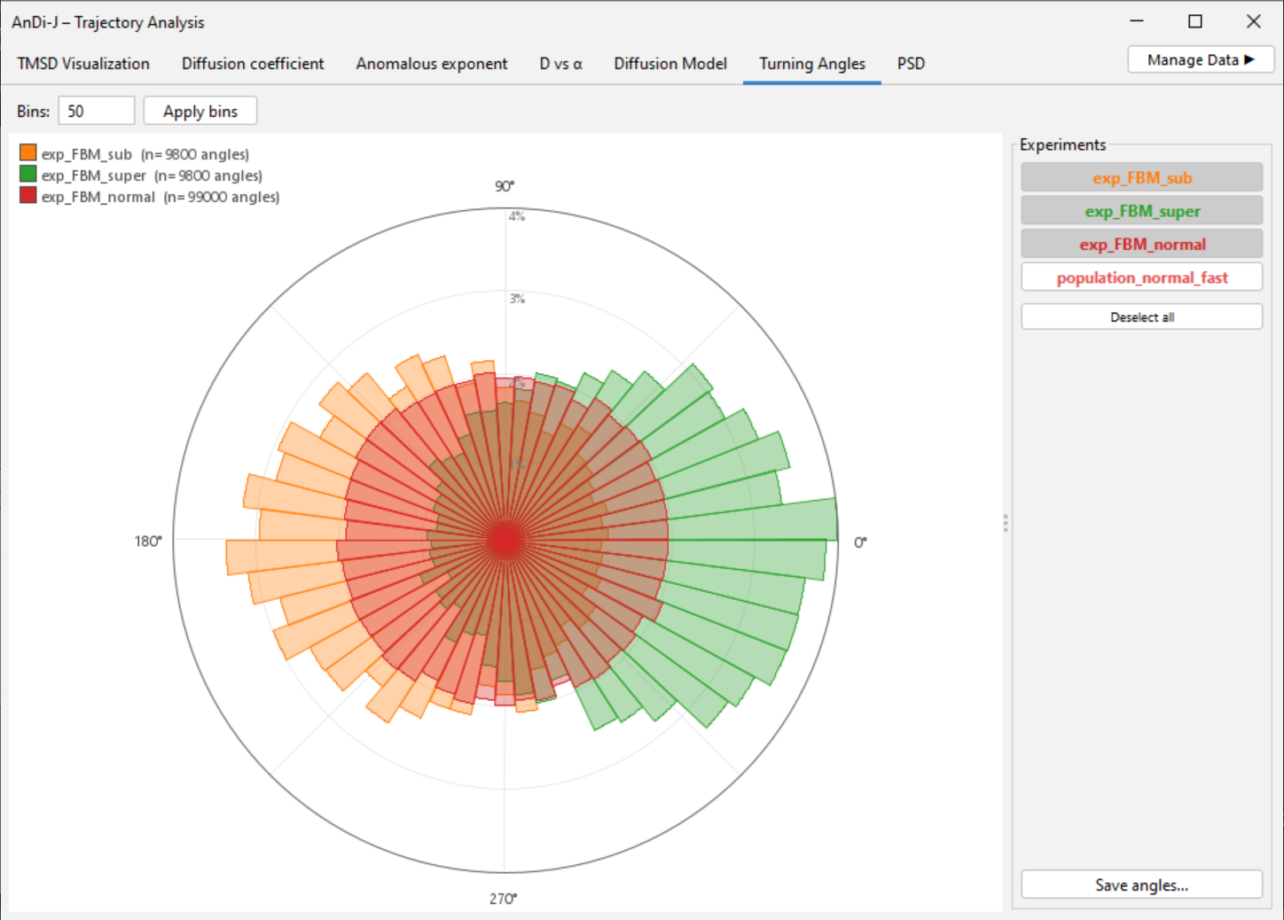Open the PSD tab
Viewport: 1284px width, 920px height.
coord(911,64)
